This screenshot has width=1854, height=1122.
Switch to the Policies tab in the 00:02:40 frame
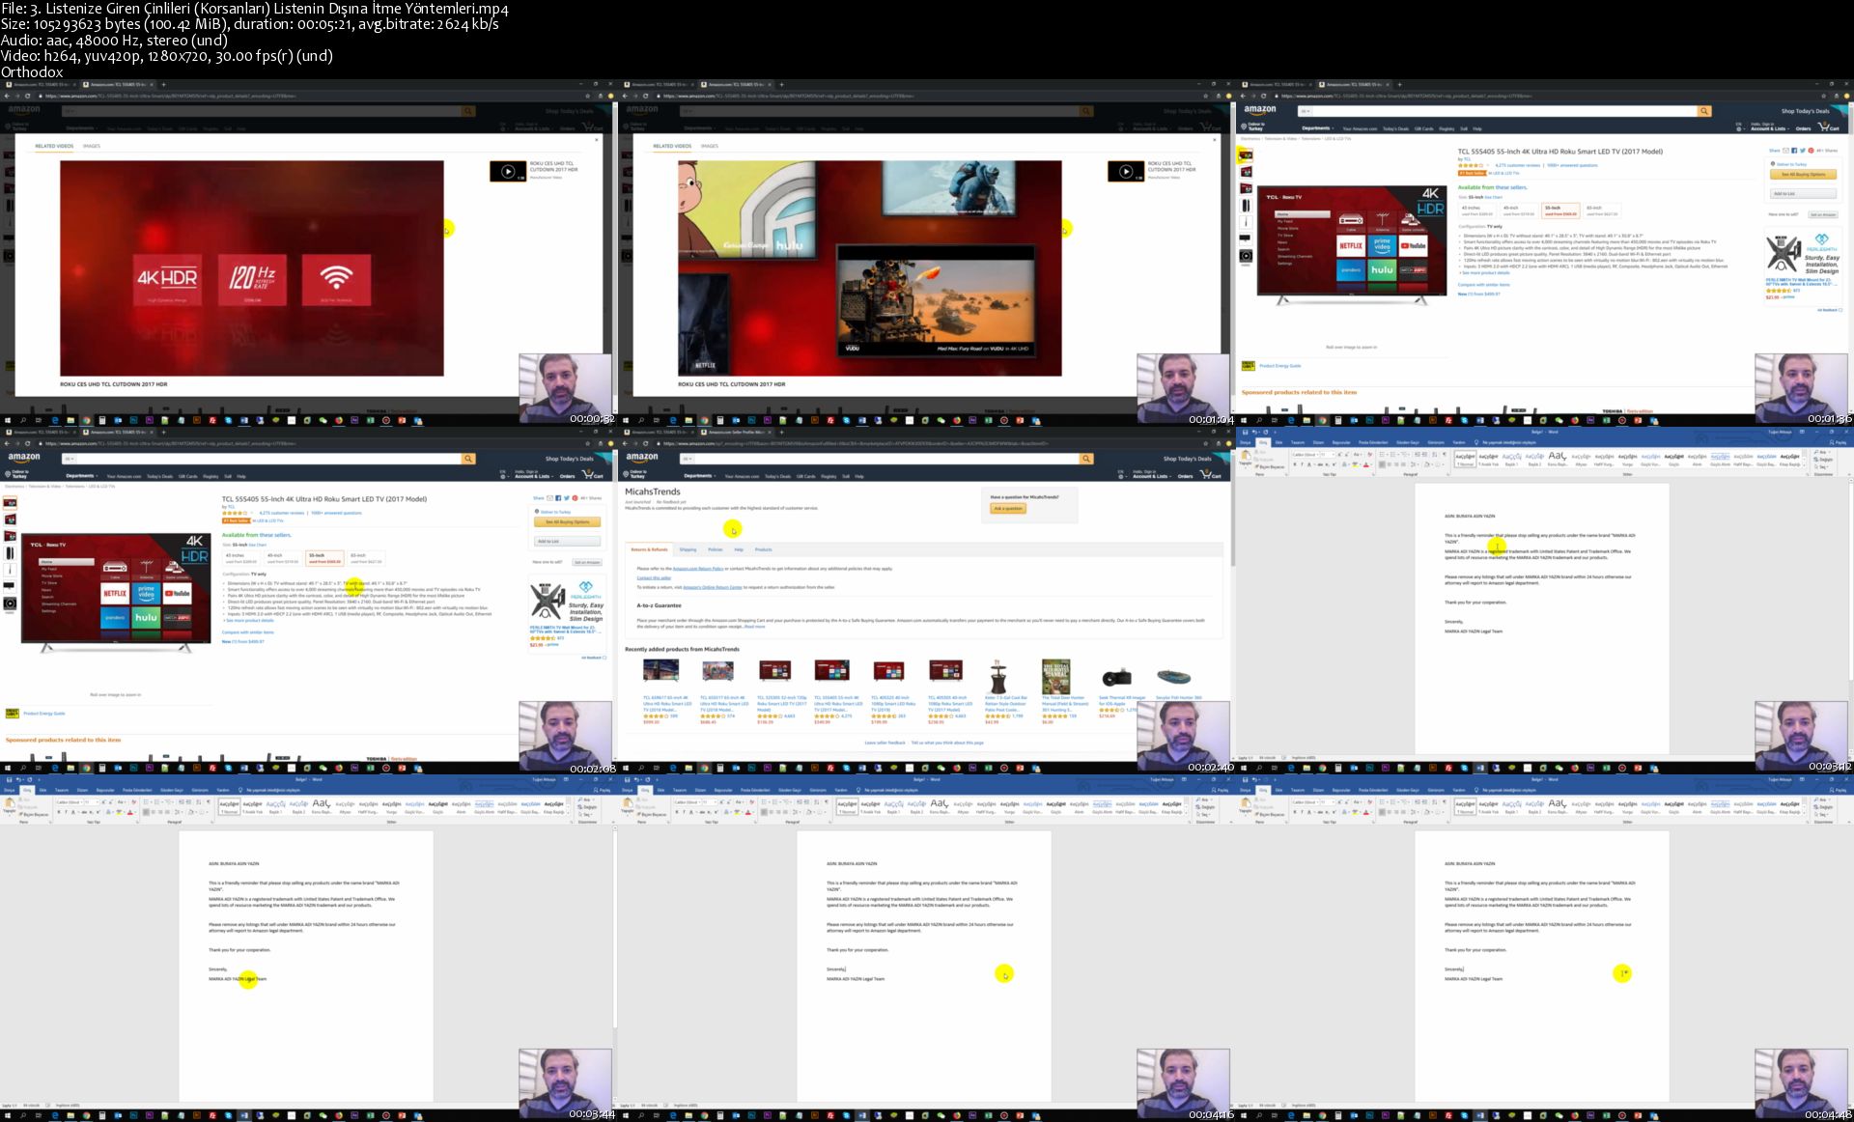tap(716, 549)
